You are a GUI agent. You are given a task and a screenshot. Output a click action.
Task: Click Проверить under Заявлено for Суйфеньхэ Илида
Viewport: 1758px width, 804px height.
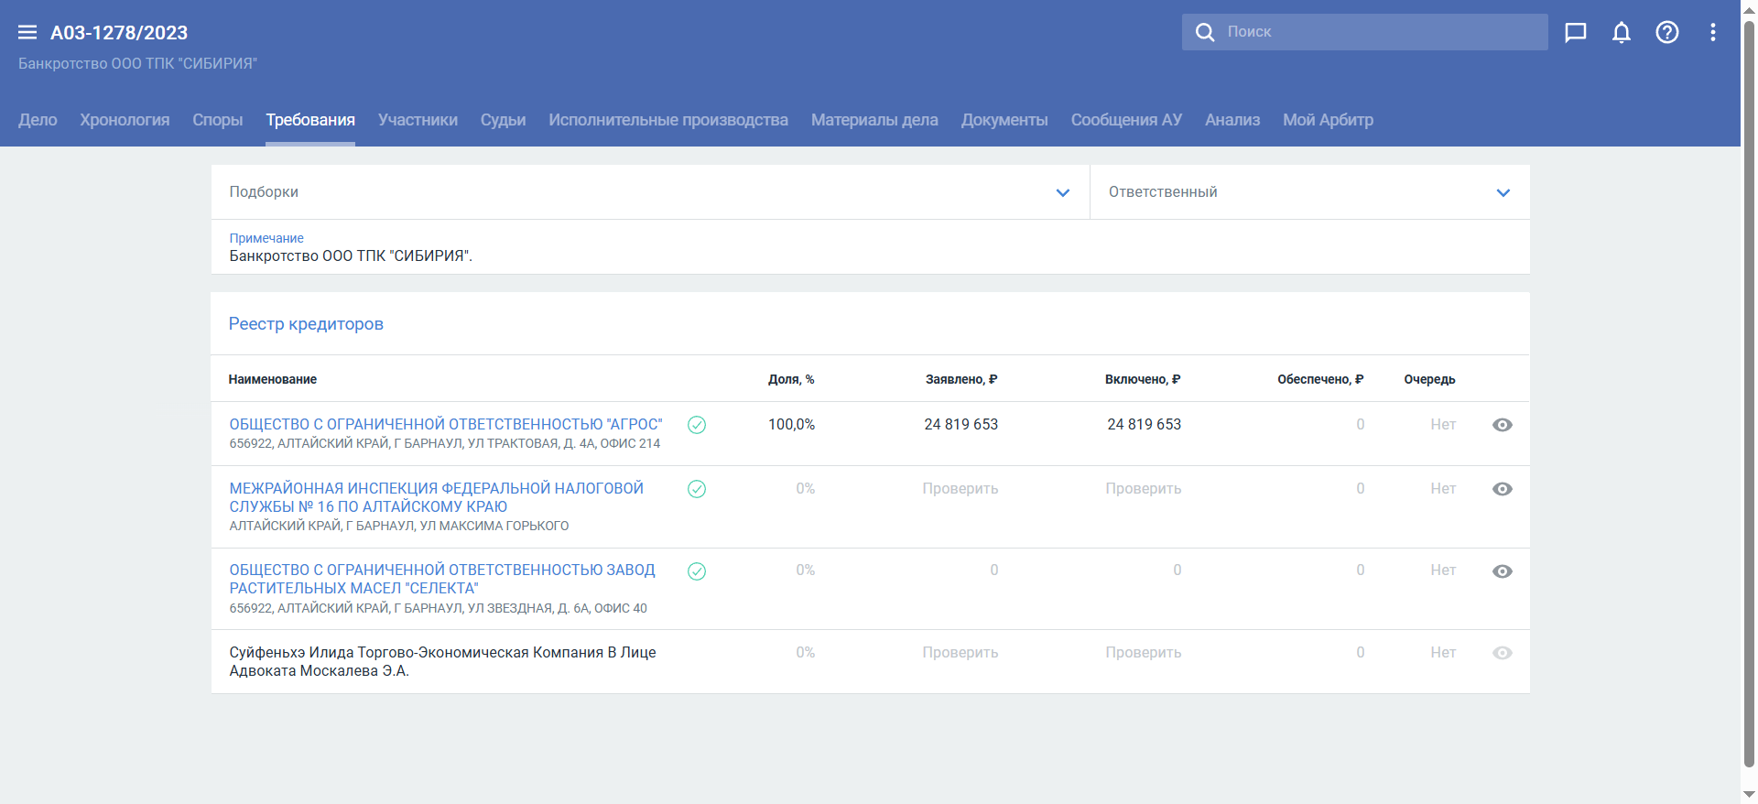[x=960, y=653]
